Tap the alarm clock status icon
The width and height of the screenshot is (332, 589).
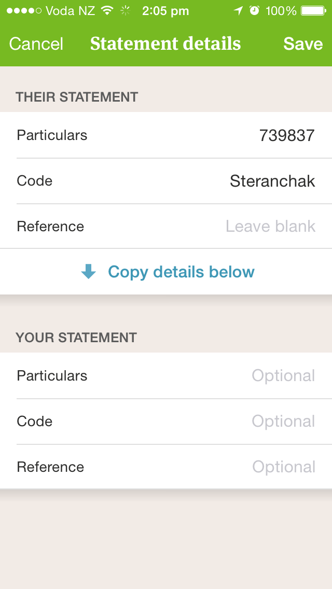click(255, 11)
